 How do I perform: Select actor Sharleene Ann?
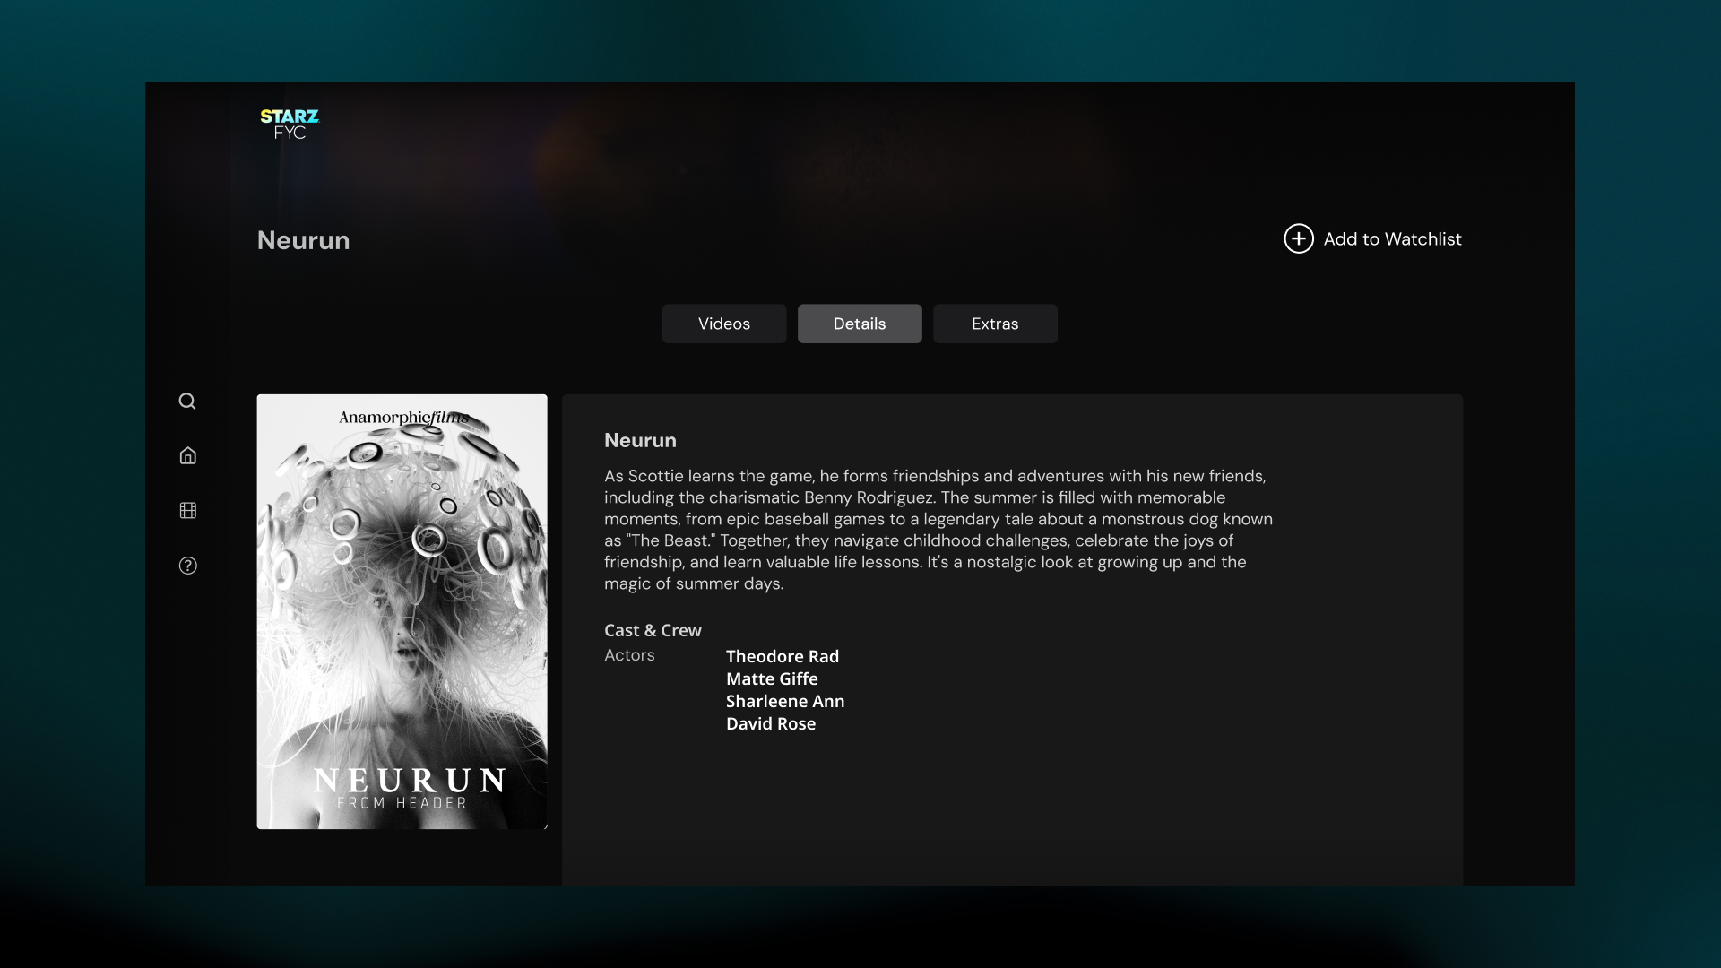pos(785,701)
